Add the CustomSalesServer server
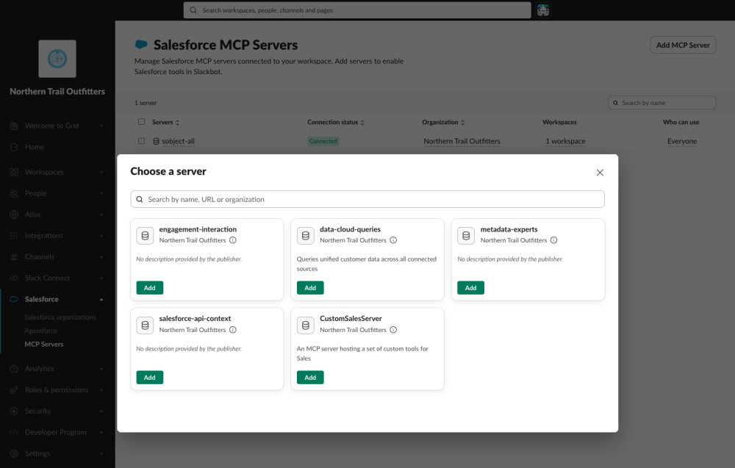 tap(310, 377)
